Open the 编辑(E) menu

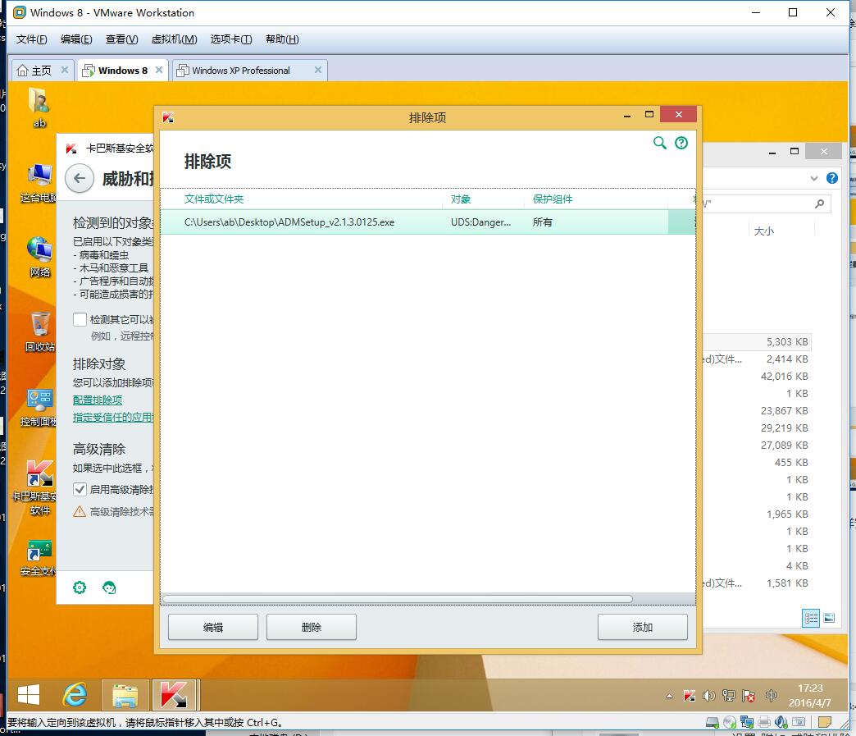coord(76,39)
